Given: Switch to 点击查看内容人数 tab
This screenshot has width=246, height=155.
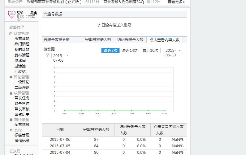Looking at the screenshot, I should tap(165, 40).
